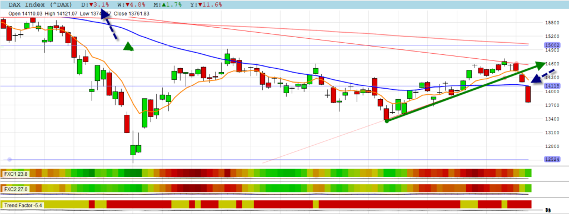Click the 15200 price axis label
Screen dimensions: 569x214
[x=552, y=36]
